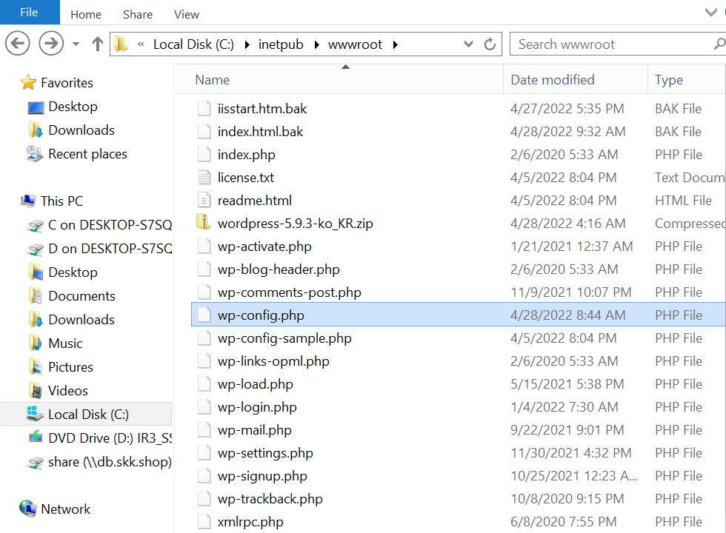The image size is (726, 533).
Task: Select the This PC icon
Action: (x=28, y=201)
